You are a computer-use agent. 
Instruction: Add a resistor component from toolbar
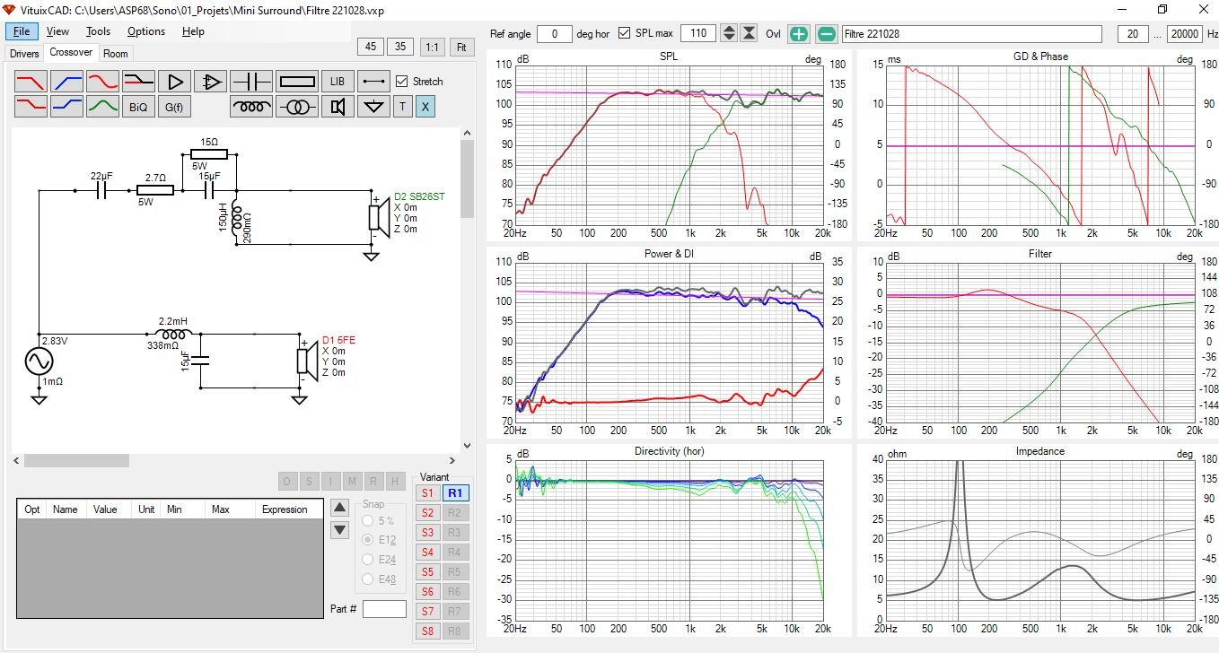(x=297, y=82)
